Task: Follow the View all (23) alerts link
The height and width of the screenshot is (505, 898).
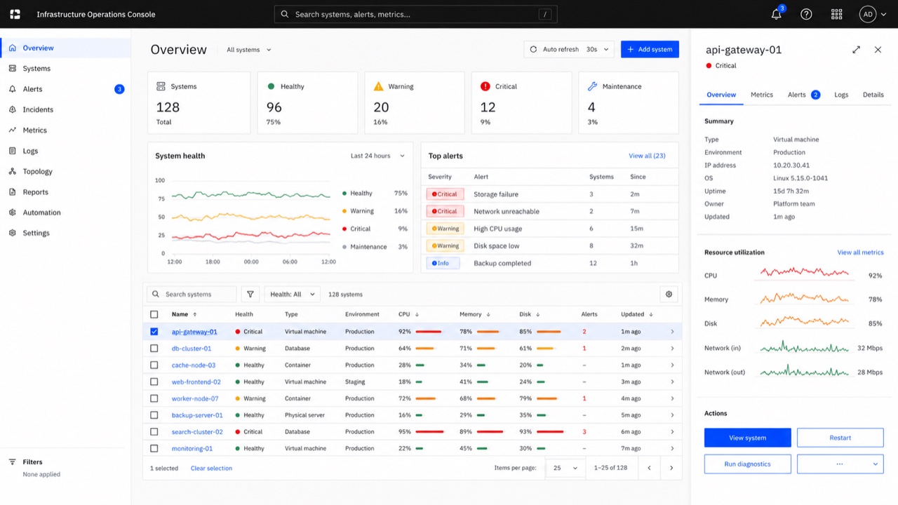Action: [x=647, y=156]
